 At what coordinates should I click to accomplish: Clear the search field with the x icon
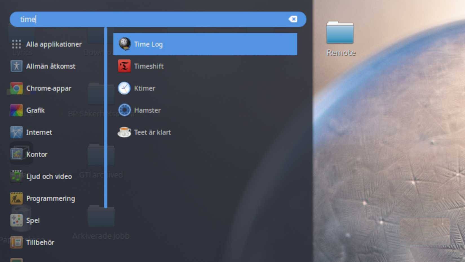pos(293,19)
